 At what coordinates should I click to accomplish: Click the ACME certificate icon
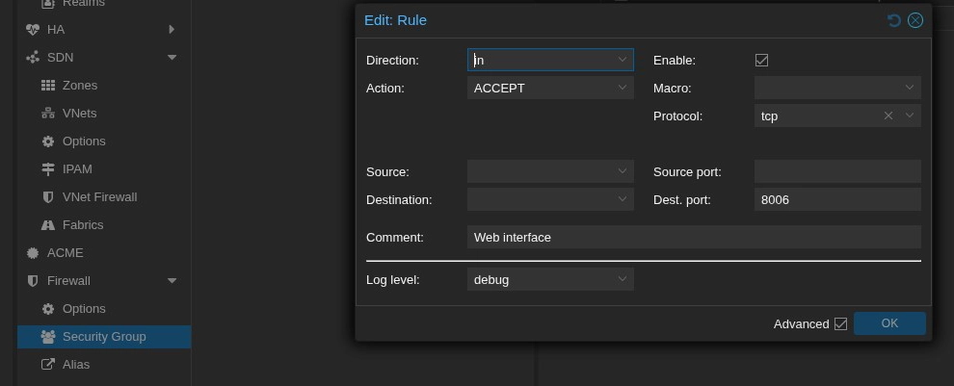[33, 253]
